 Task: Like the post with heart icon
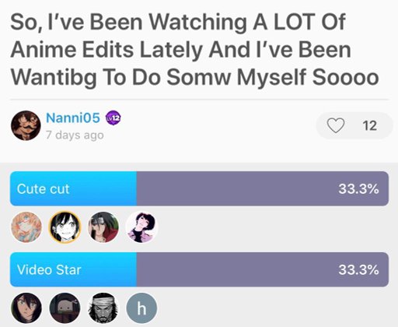pos(336,125)
